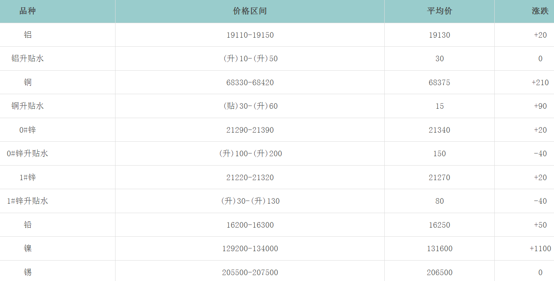Select the +1100 change value
The height and width of the screenshot is (281, 554).
point(540,248)
